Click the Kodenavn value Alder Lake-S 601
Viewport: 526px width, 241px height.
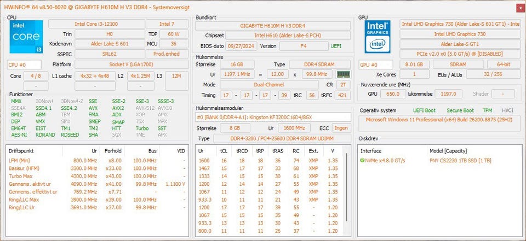point(110,44)
